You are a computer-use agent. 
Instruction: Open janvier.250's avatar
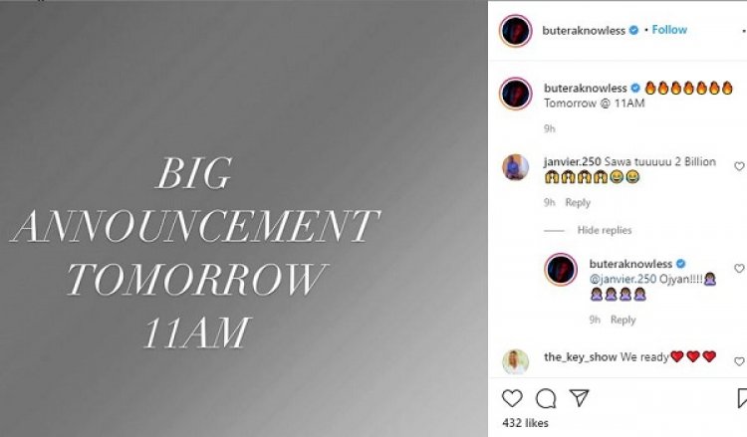tap(516, 167)
